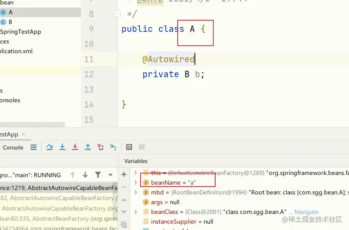Screen dimensions: 349x230
Task: Open the thread selector dropdown arrow
Action: click(x=110, y=175)
